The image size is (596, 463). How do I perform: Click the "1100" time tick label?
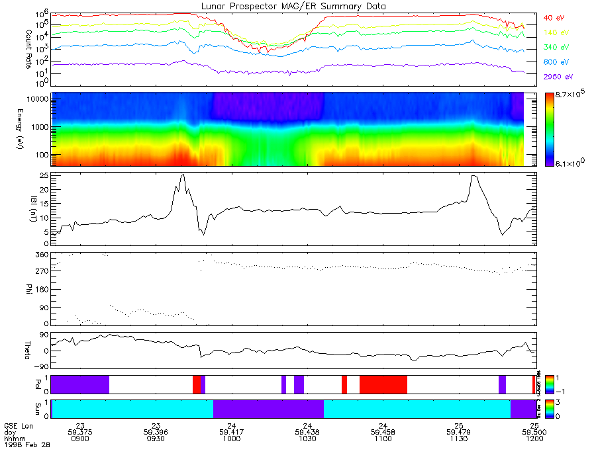coord(383,439)
